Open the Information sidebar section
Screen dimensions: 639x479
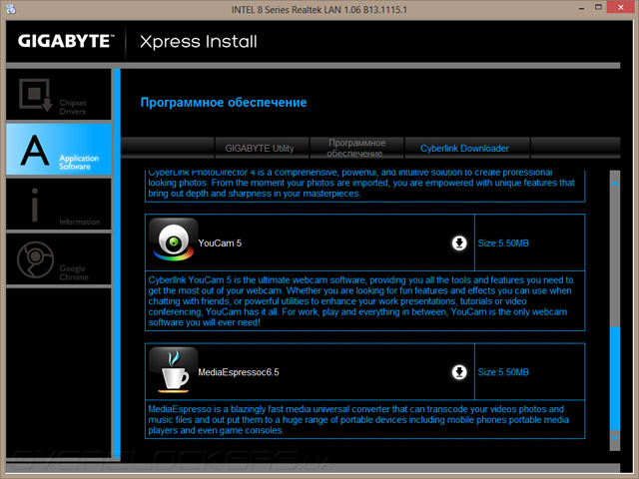[x=59, y=204]
